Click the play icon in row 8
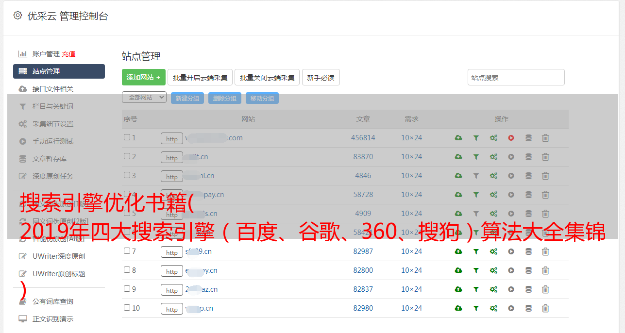The image size is (625, 333). [511, 270]
